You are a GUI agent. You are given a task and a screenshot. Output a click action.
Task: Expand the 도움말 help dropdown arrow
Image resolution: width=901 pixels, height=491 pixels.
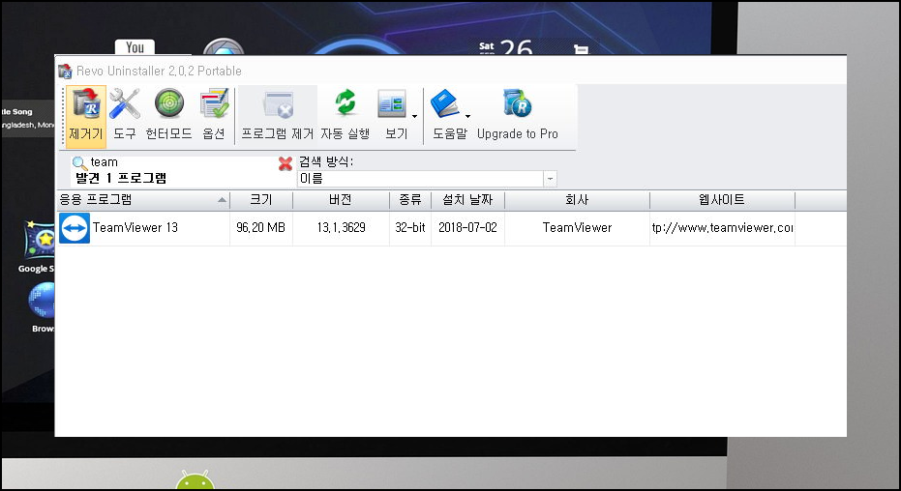467,116
